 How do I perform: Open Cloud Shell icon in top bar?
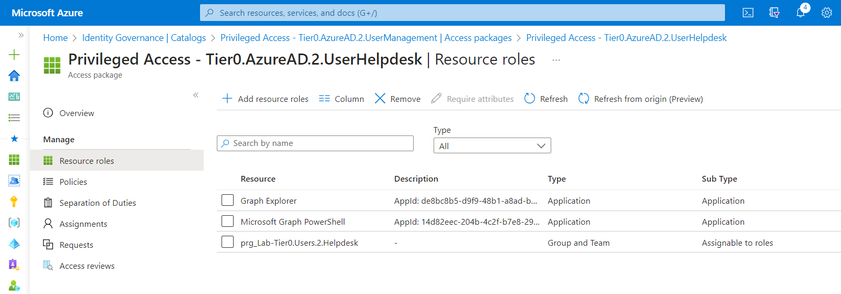click(x=748, y=13)
